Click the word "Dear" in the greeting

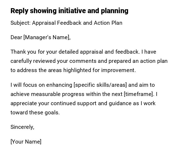click(16, 37)
